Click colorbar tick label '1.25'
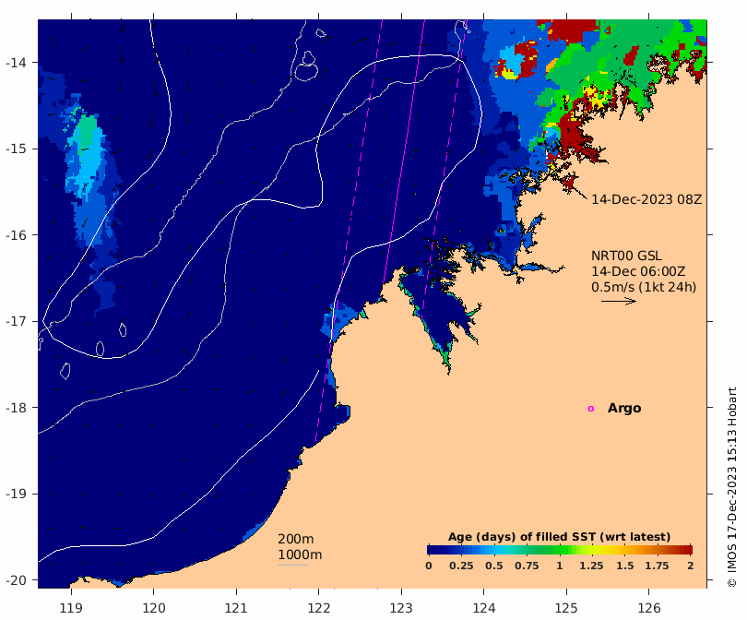747x620 pixels. click(591, 566)
